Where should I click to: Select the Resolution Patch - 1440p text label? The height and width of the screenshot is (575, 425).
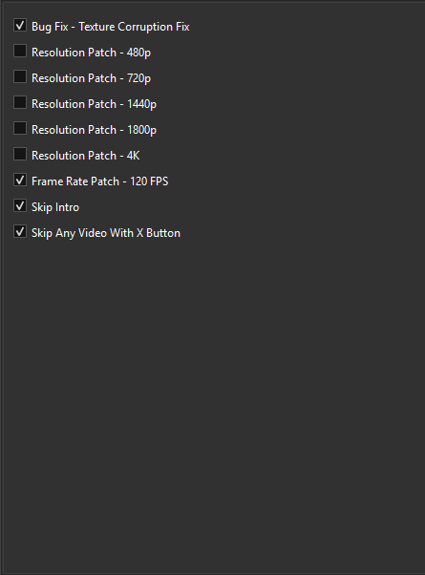(x=94, y=104)
